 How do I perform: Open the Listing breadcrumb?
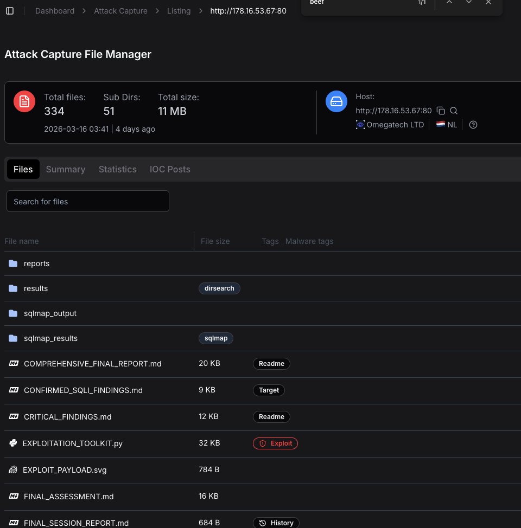[x=179, y=11]
